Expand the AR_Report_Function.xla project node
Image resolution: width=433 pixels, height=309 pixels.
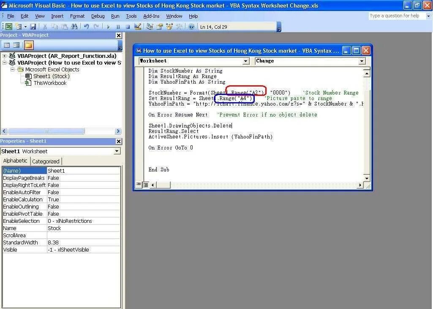[4, 56]
